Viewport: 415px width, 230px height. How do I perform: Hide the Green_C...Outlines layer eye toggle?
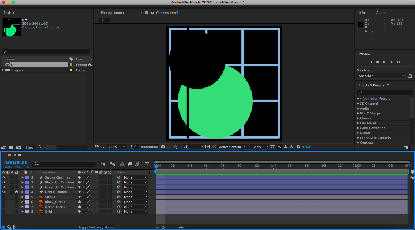pyautogui.click(x=4, y=187)
